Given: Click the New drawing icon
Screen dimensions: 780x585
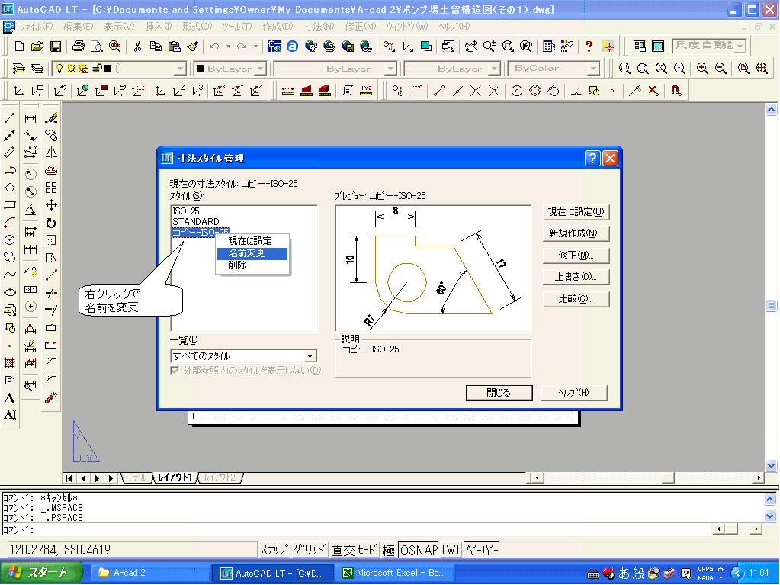Looking at the screenshot, I should click(x=19, y=47).
